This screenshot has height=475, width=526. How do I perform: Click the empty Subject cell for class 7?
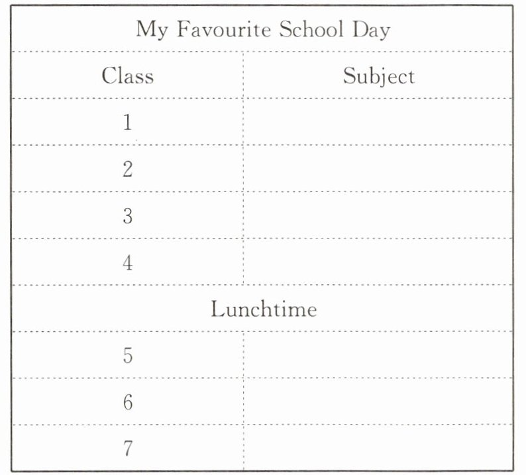[378, 449]
